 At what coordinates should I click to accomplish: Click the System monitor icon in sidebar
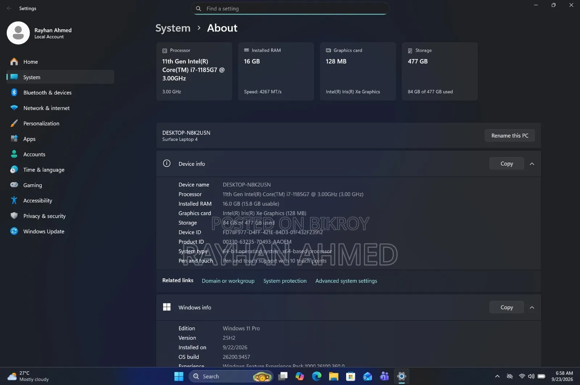(x=14, y=77)
